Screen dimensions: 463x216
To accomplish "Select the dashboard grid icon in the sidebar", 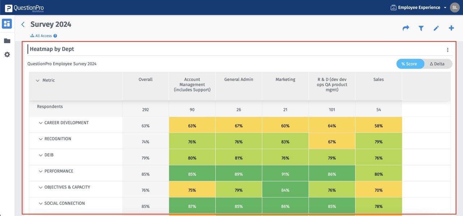I will coord(7,23).
